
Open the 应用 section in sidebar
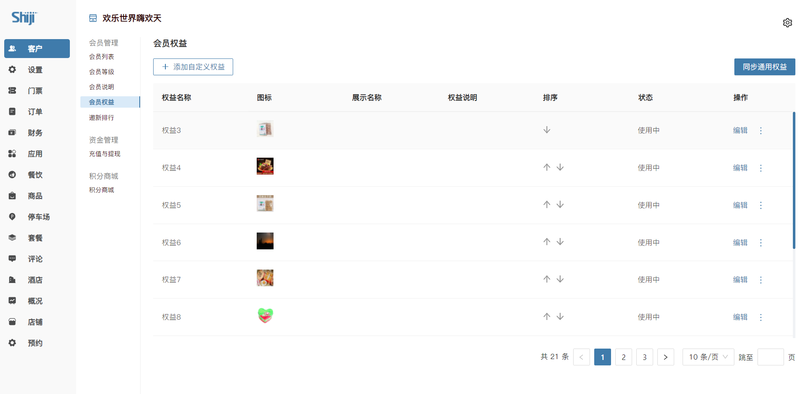37,154
